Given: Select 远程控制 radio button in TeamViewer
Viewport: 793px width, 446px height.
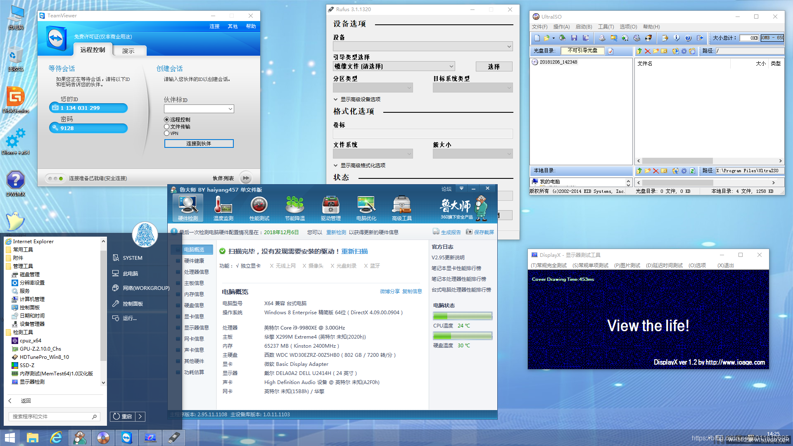Looking at the screenshot, I should pyautogui.click(x=167, y=119).
